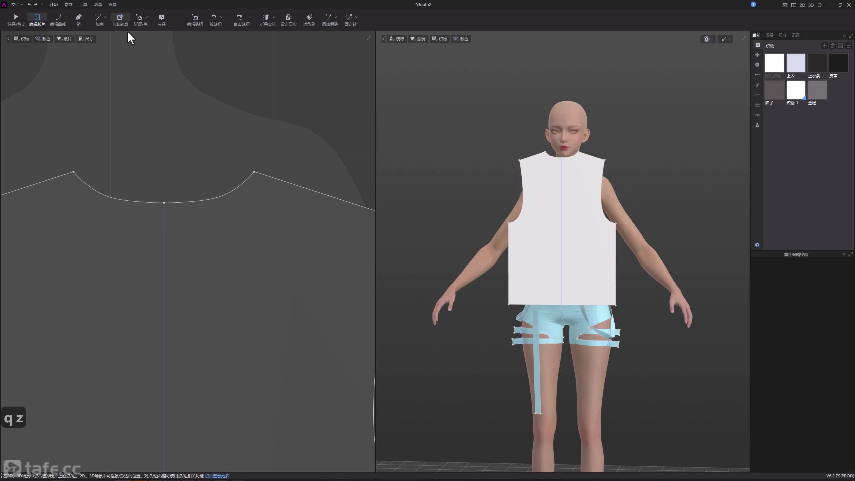Delete fabric using trash icon

(x=833, y=46)
